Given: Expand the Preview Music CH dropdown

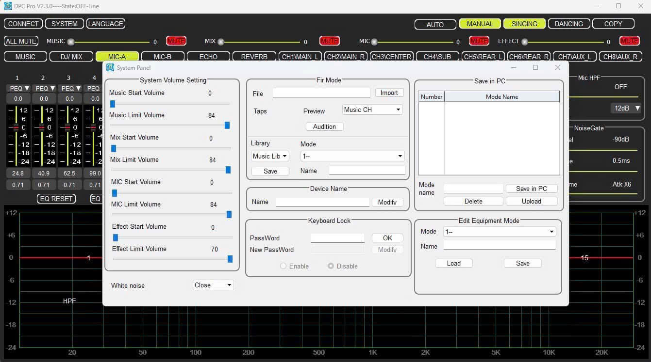Looking at the screenshot, I should [x=372, y=110].
